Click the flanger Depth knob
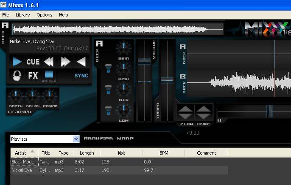The width and height of the screenshot is (291, 185). point(16,96)
